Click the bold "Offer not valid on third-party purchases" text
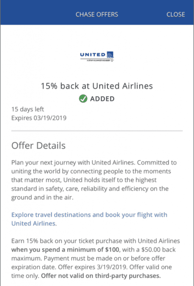The width and height of the screenshot is (194, 286). [101, 276]
